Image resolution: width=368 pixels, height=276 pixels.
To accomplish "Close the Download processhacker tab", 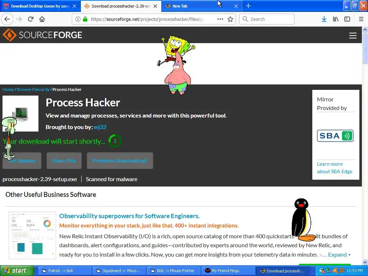I will [x=155, y=6].
